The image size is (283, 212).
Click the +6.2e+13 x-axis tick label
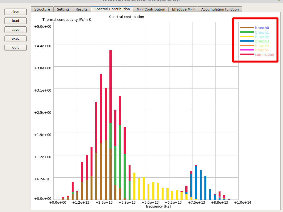point(174,203)
